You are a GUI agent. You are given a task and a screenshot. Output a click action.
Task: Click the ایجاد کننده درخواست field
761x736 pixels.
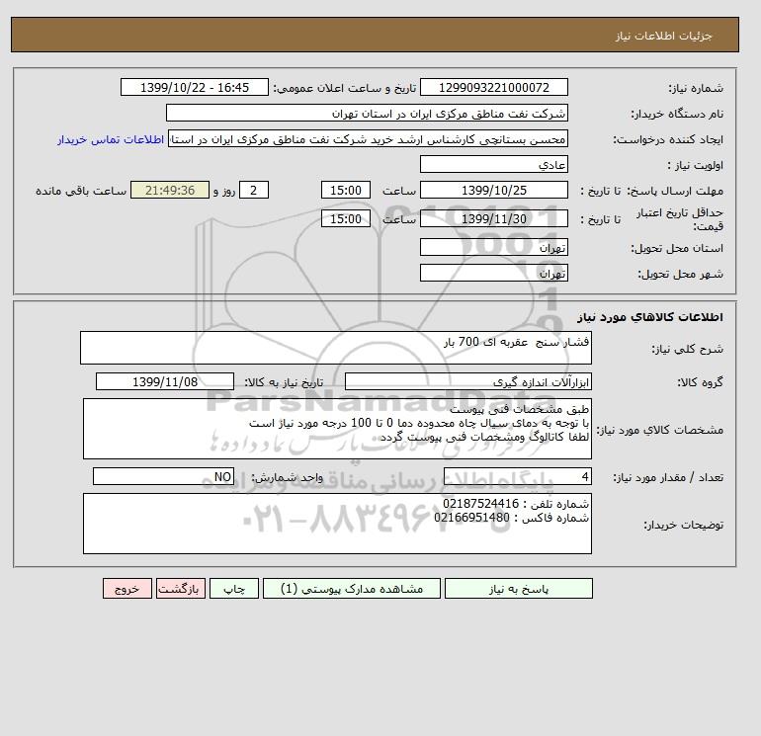click(x=368, y=139)
